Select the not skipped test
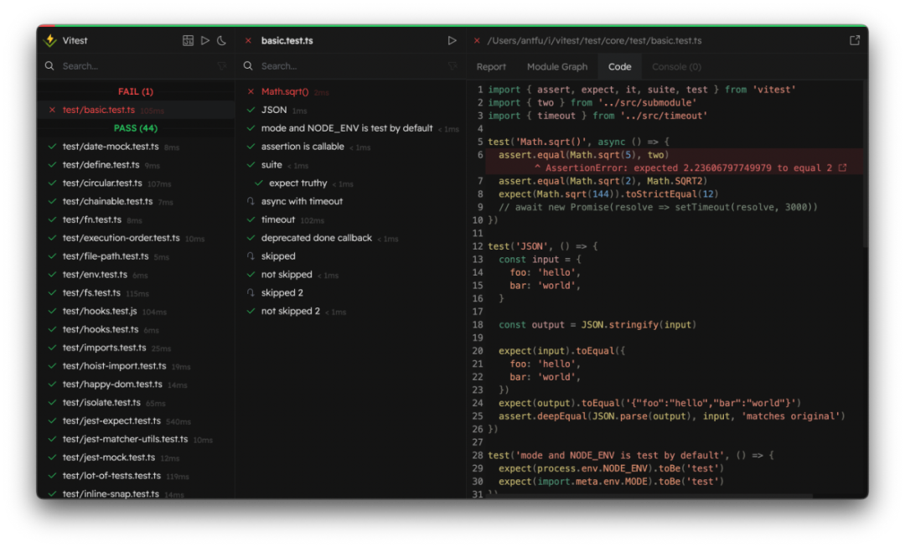Viewport: 905px width, 547px height. point(351,275)
